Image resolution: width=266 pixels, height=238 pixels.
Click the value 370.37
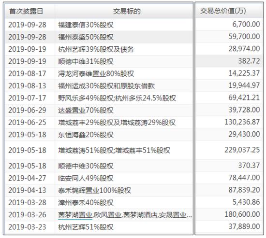pos(249,165)
